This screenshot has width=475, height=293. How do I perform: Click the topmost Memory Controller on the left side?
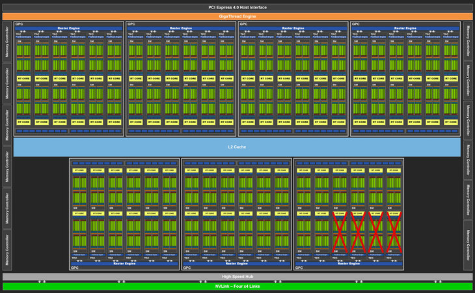7,40
